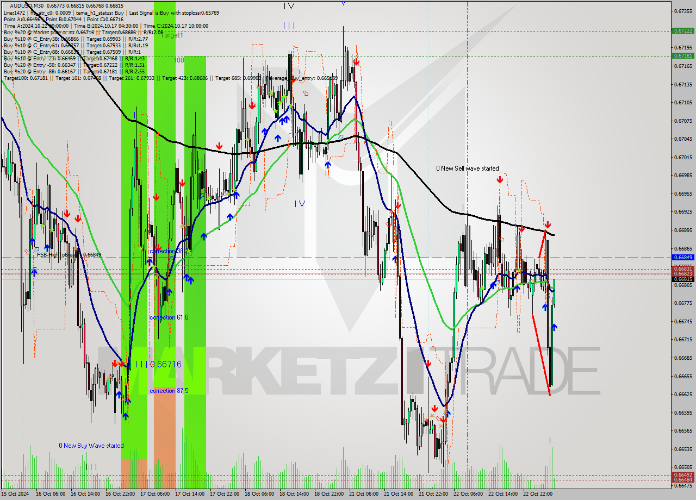Click the '17 Oct 06:00' time axis label
The height and width of the screenshot is (500, 696).
coord(155,494)
